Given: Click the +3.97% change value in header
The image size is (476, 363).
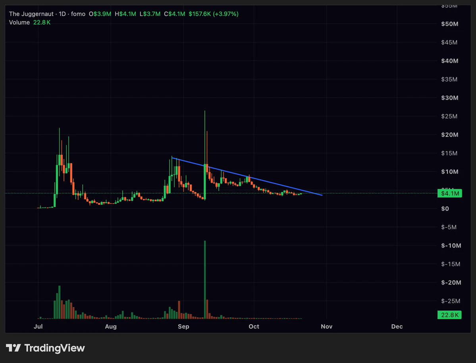Looking at the screenshot, I should pos(225,14).
